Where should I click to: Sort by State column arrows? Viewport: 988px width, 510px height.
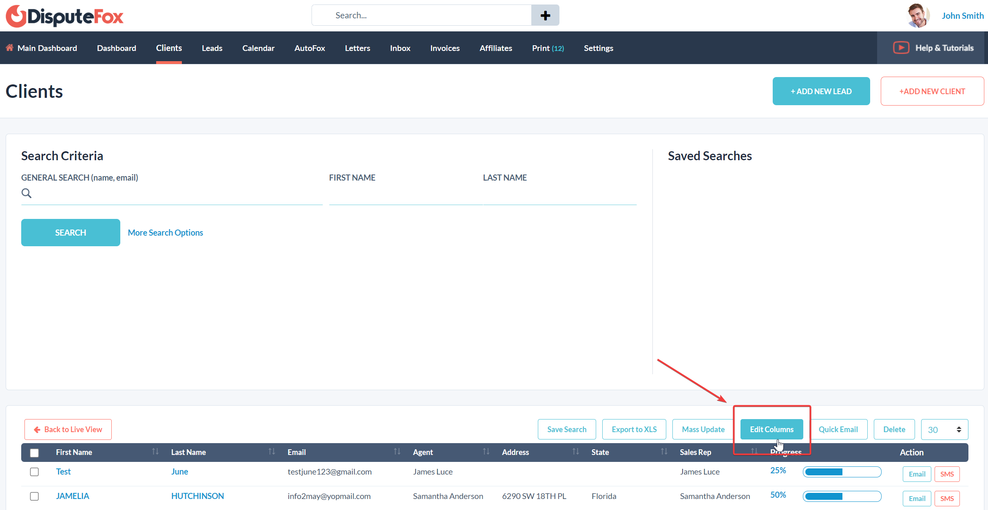pos(664,452)
